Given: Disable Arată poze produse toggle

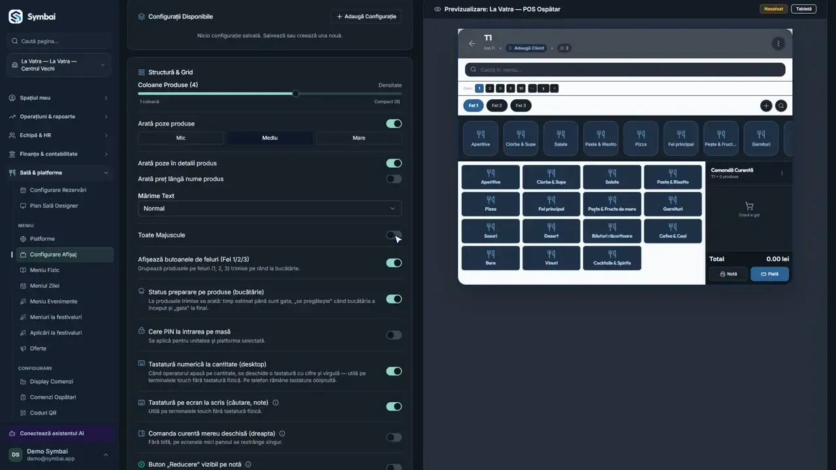Looking at the screenshot, I should pyautogui.click(x=394, y=123).
